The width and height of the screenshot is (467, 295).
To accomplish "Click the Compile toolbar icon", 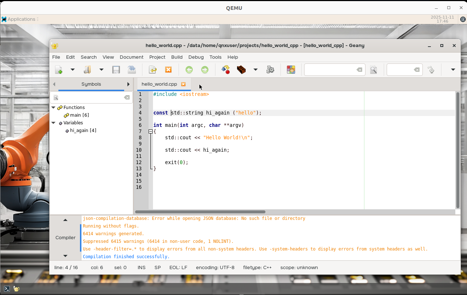I will (x=226, y=70).
